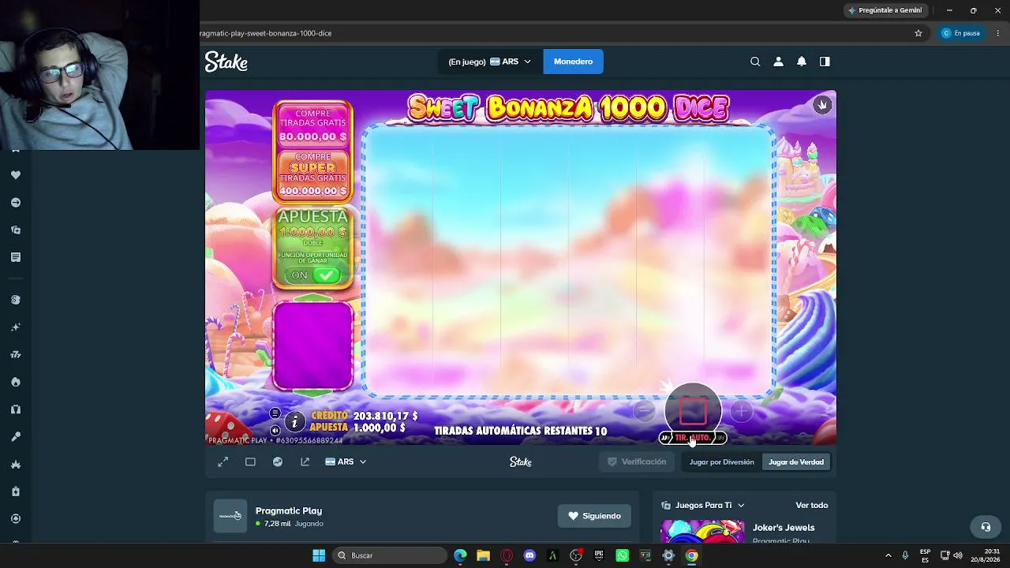Buy free spins for 80.000,00 $

[313, 125]
